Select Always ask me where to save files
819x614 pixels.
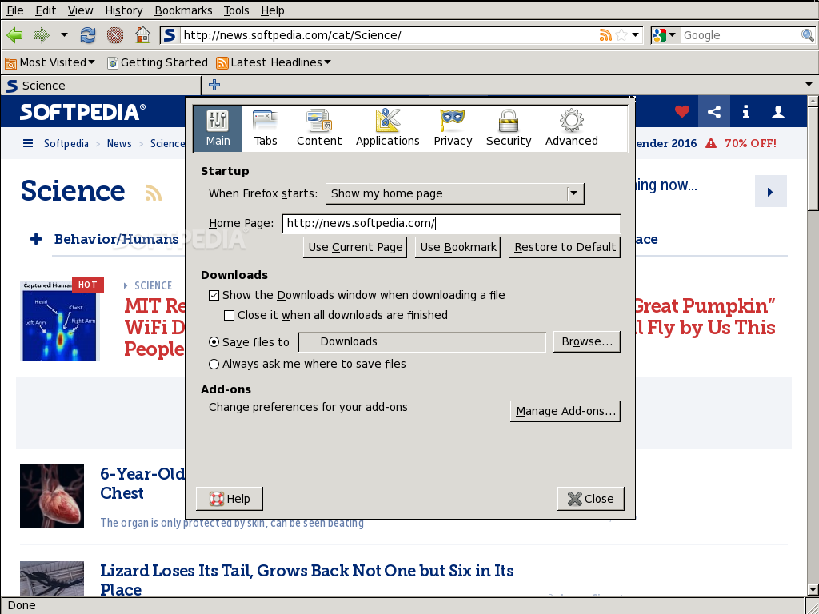coord(214,364)
